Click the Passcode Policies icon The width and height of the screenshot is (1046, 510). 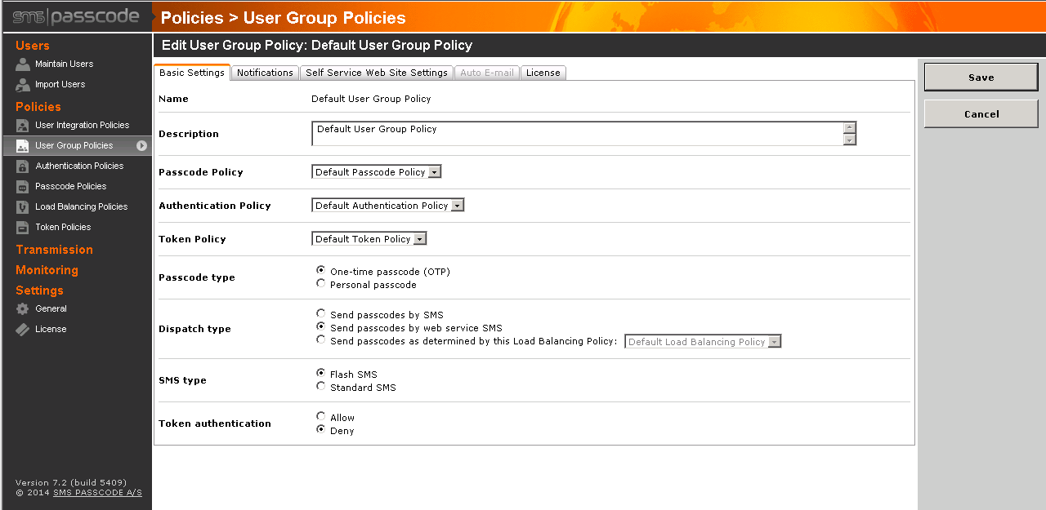point(23,186)
